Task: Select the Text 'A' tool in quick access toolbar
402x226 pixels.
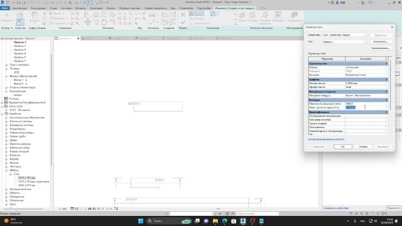Action: tap(70, 3)
